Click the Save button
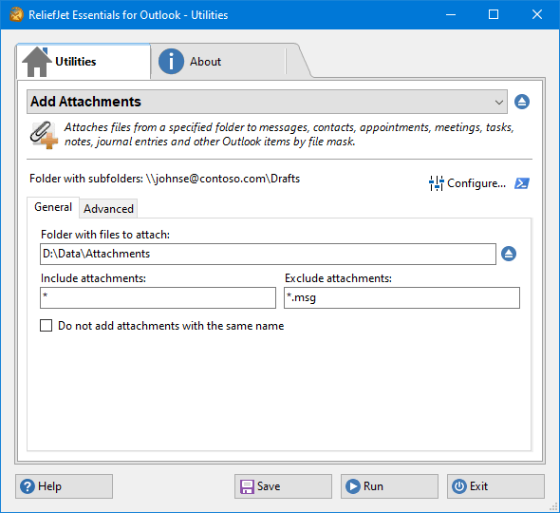Viewport: 560px width, 513px height. coord(283,486)
